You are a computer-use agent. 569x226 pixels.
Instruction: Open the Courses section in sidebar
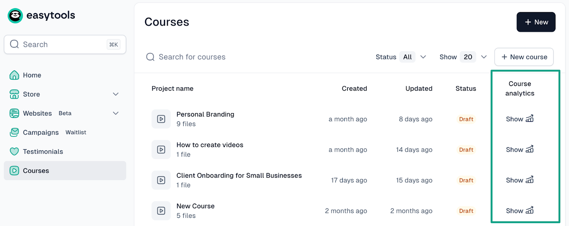point(36,171)
